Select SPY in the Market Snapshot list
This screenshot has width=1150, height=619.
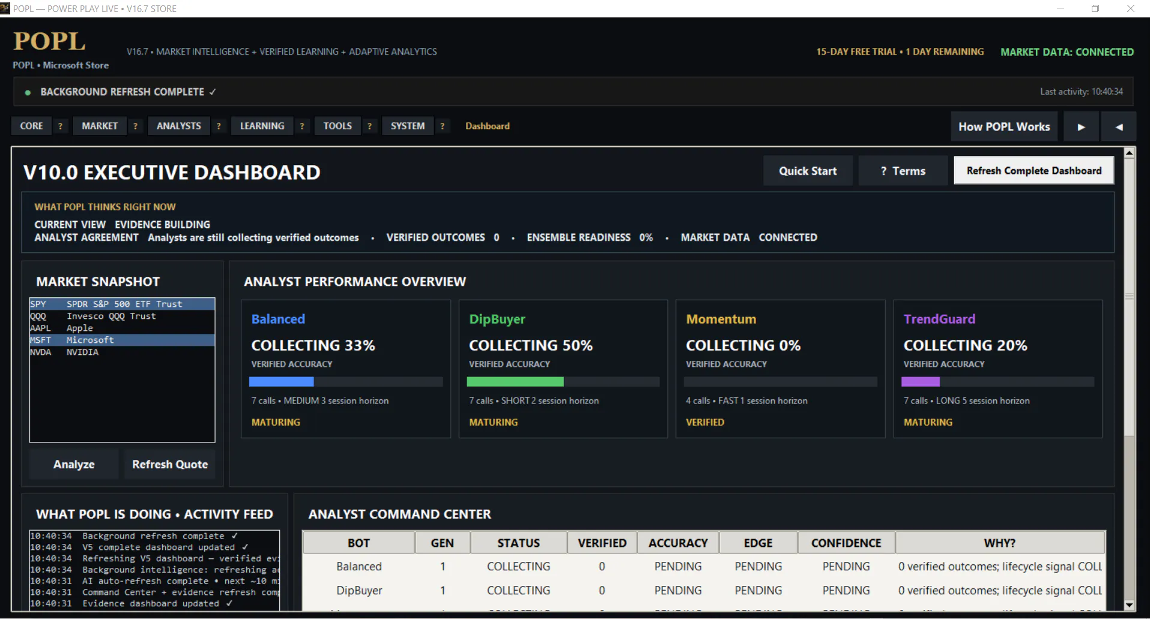coord(122,304)
